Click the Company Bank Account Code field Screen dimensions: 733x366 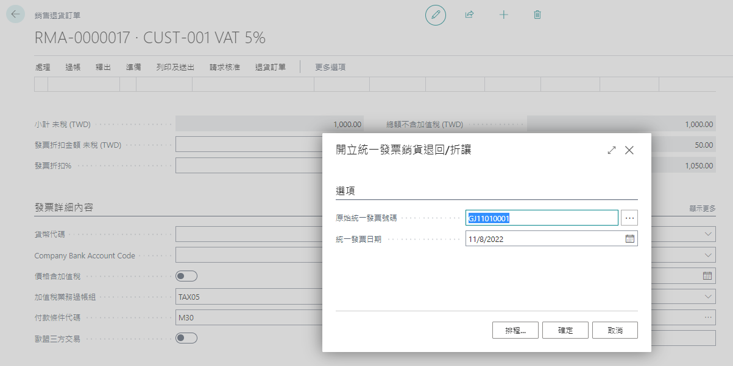(x=249, y=255)
